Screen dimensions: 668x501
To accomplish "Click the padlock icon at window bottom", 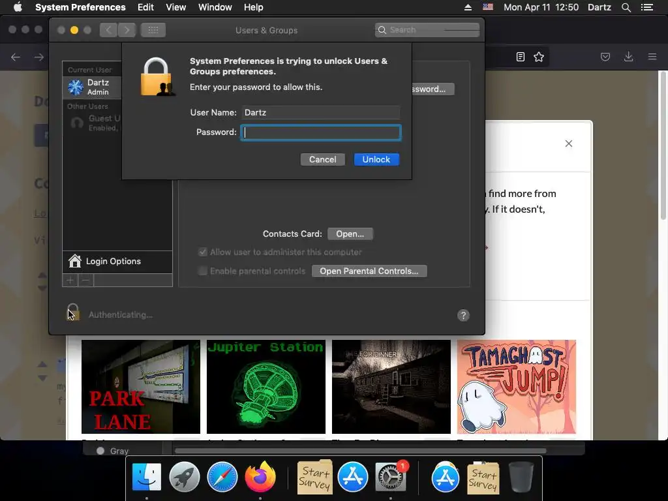I will (73, 312).
